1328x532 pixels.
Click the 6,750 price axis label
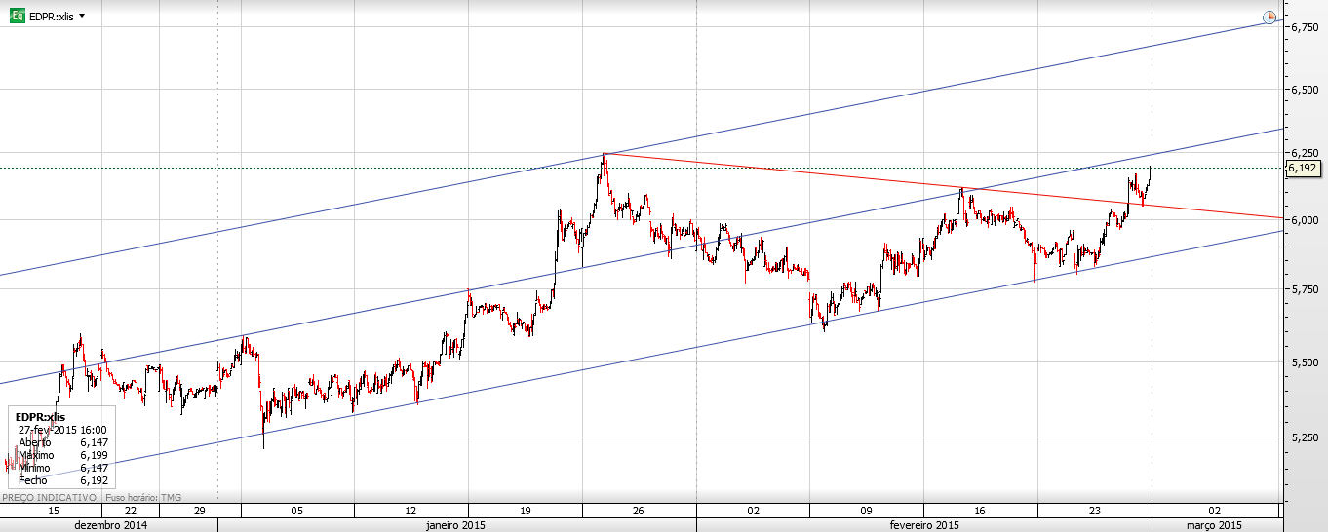click(1304, 27)
